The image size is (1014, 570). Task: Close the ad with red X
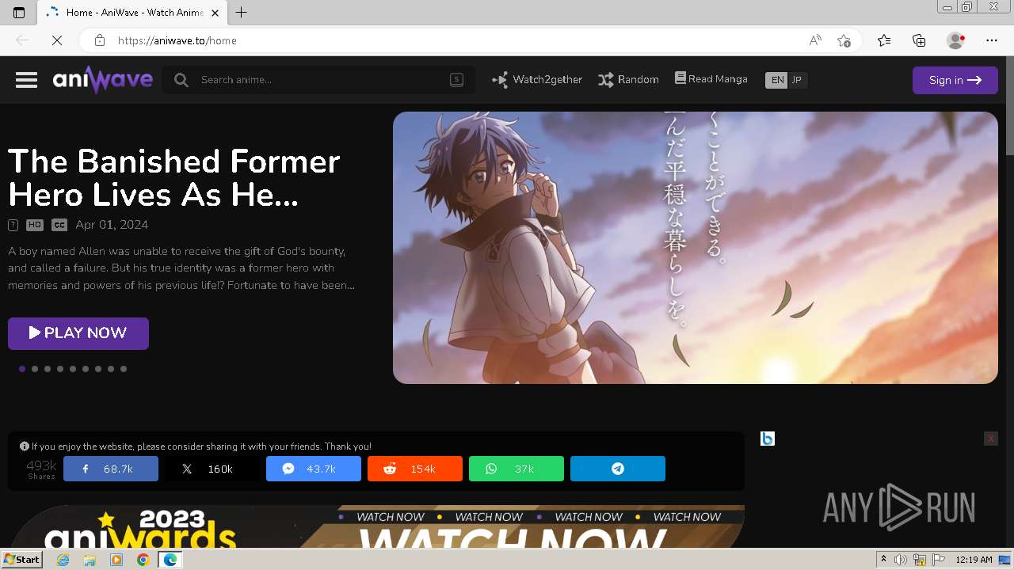point(990,439)
